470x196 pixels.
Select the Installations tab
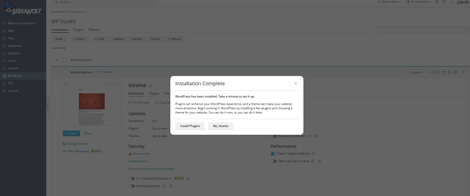[x=60, y=30]
